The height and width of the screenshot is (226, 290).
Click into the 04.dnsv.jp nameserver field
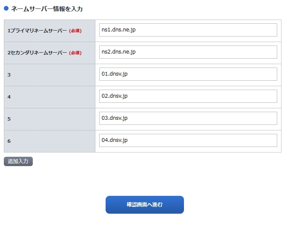pyautogui.click(x=188, y=141)
